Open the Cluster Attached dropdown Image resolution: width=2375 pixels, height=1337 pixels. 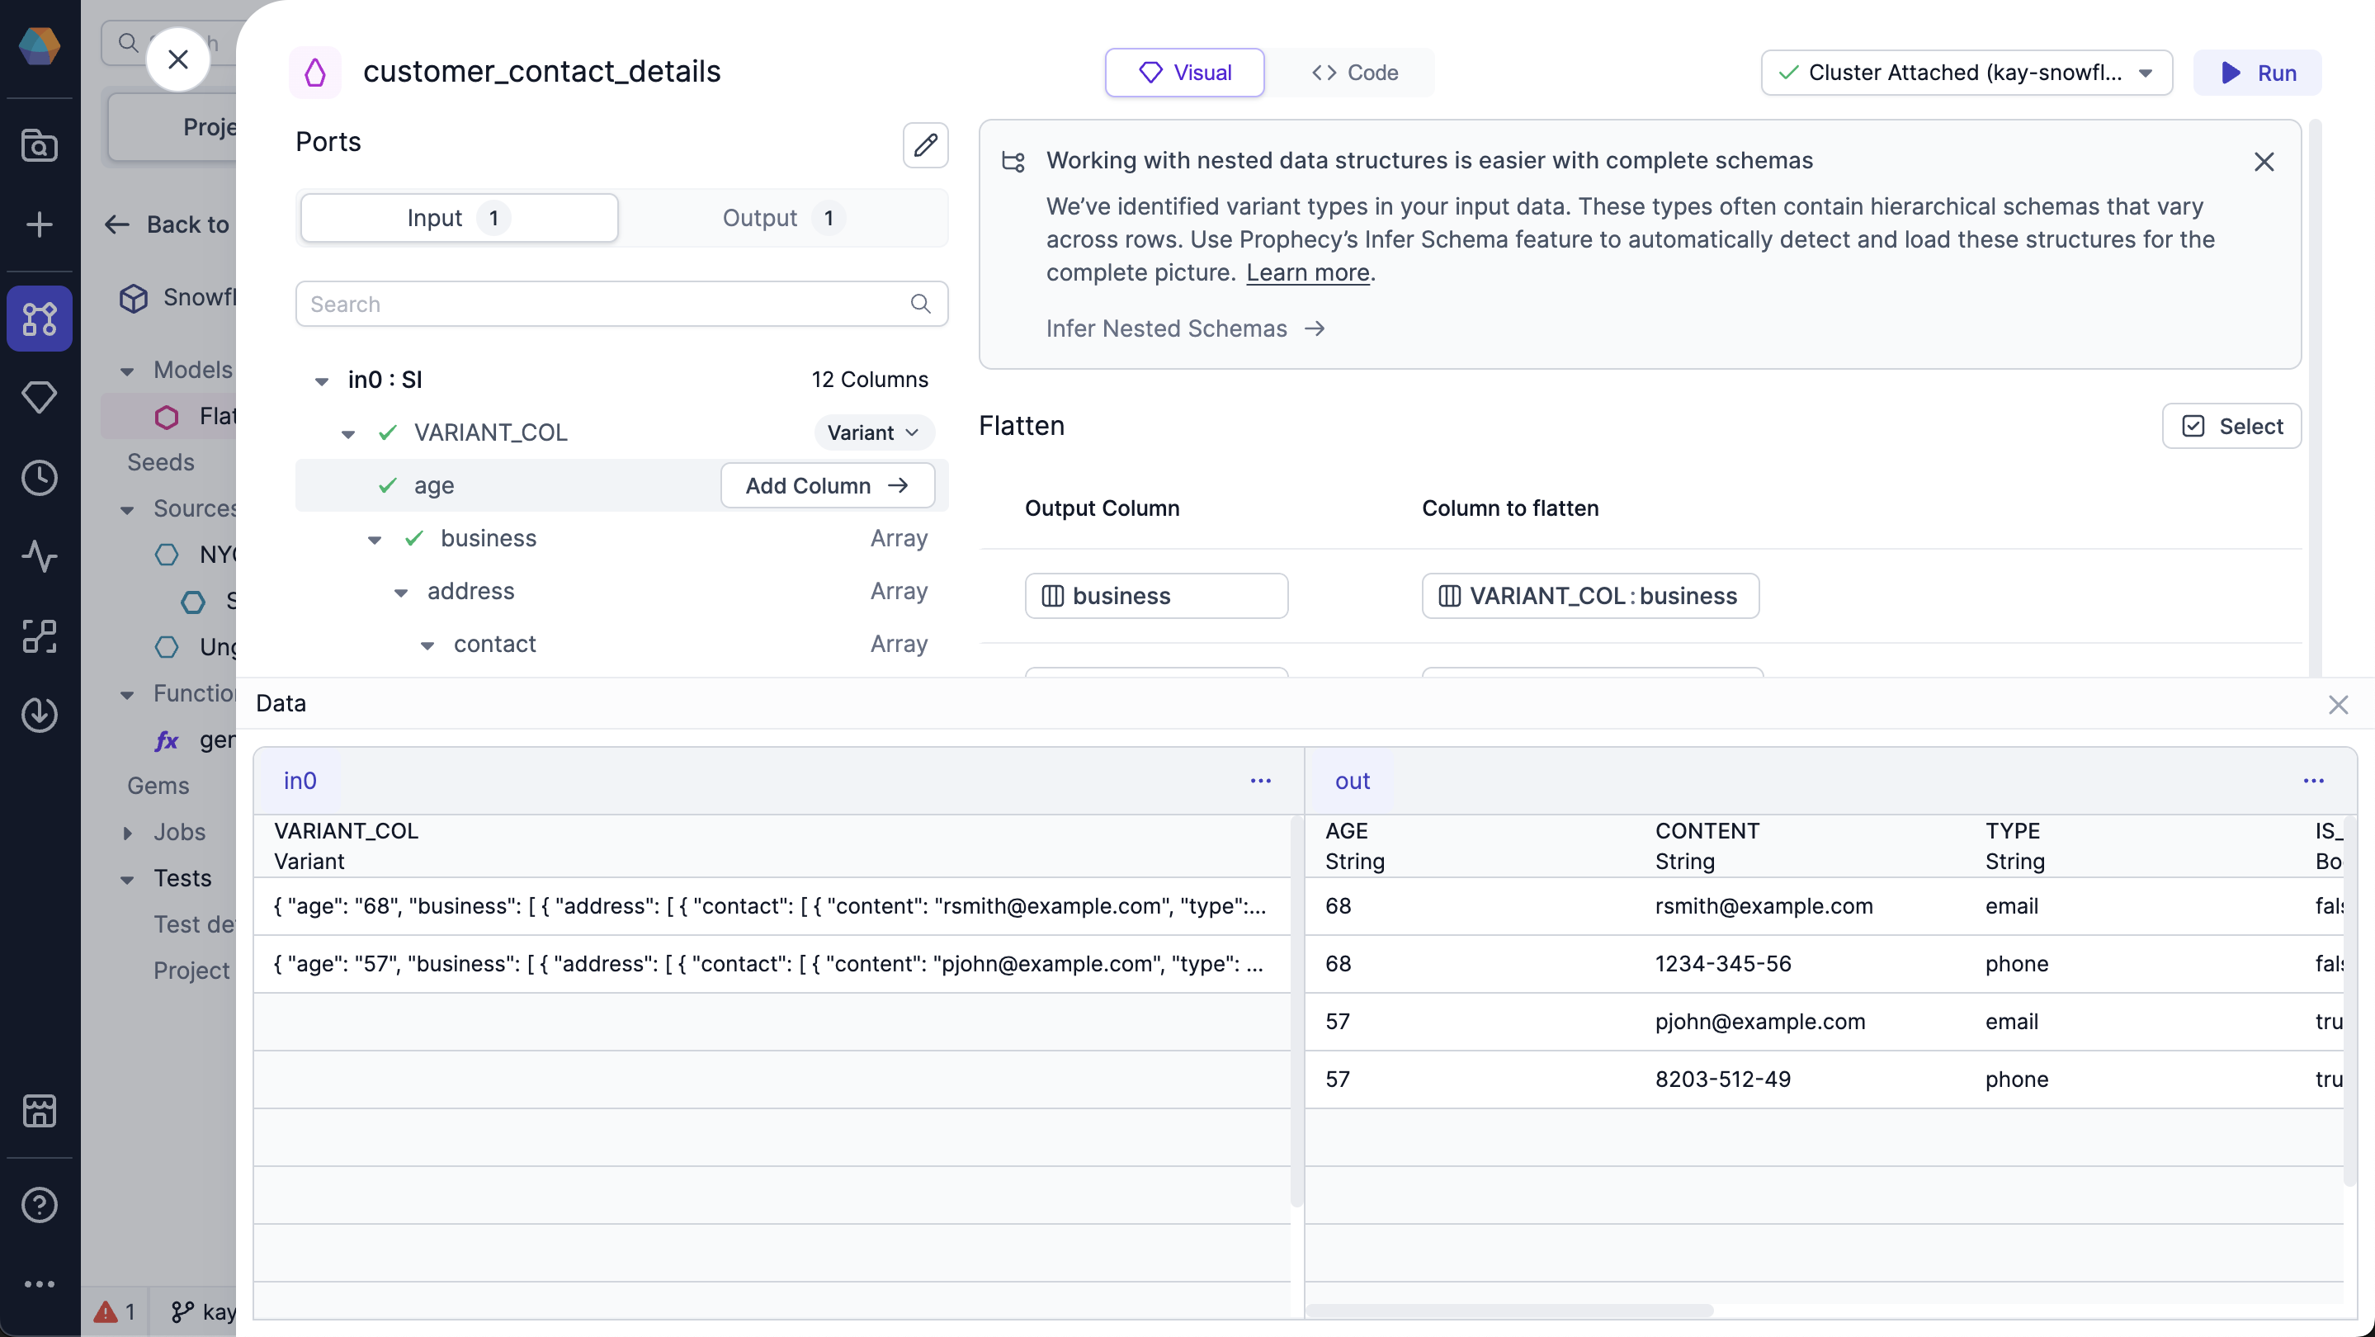pyautogui.click(x=1967, y=73)
